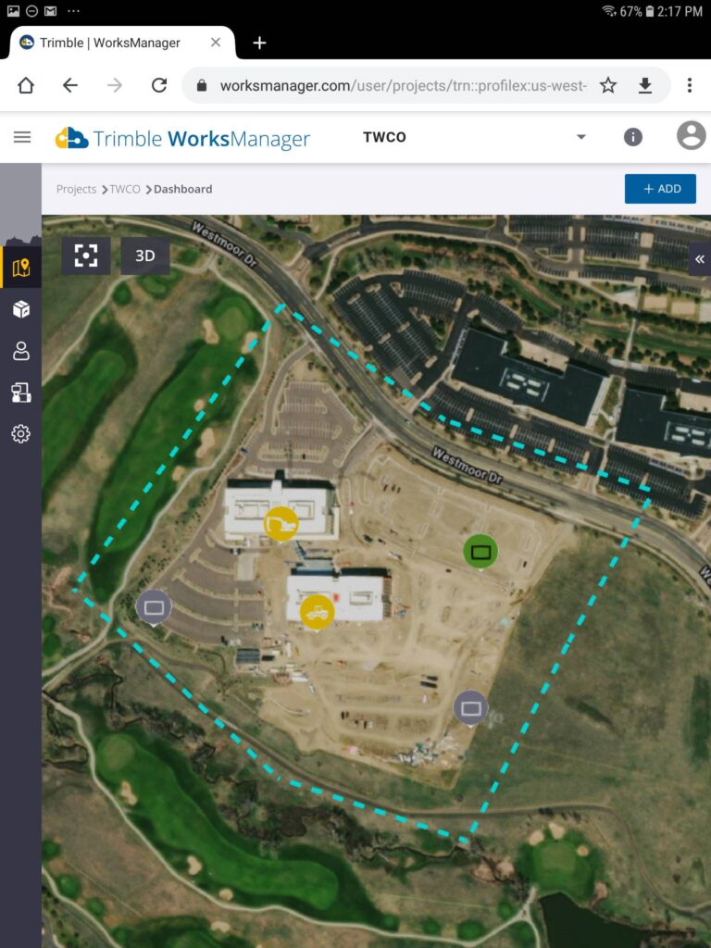Click the Projects breadcrumb link

pos(76,189)
